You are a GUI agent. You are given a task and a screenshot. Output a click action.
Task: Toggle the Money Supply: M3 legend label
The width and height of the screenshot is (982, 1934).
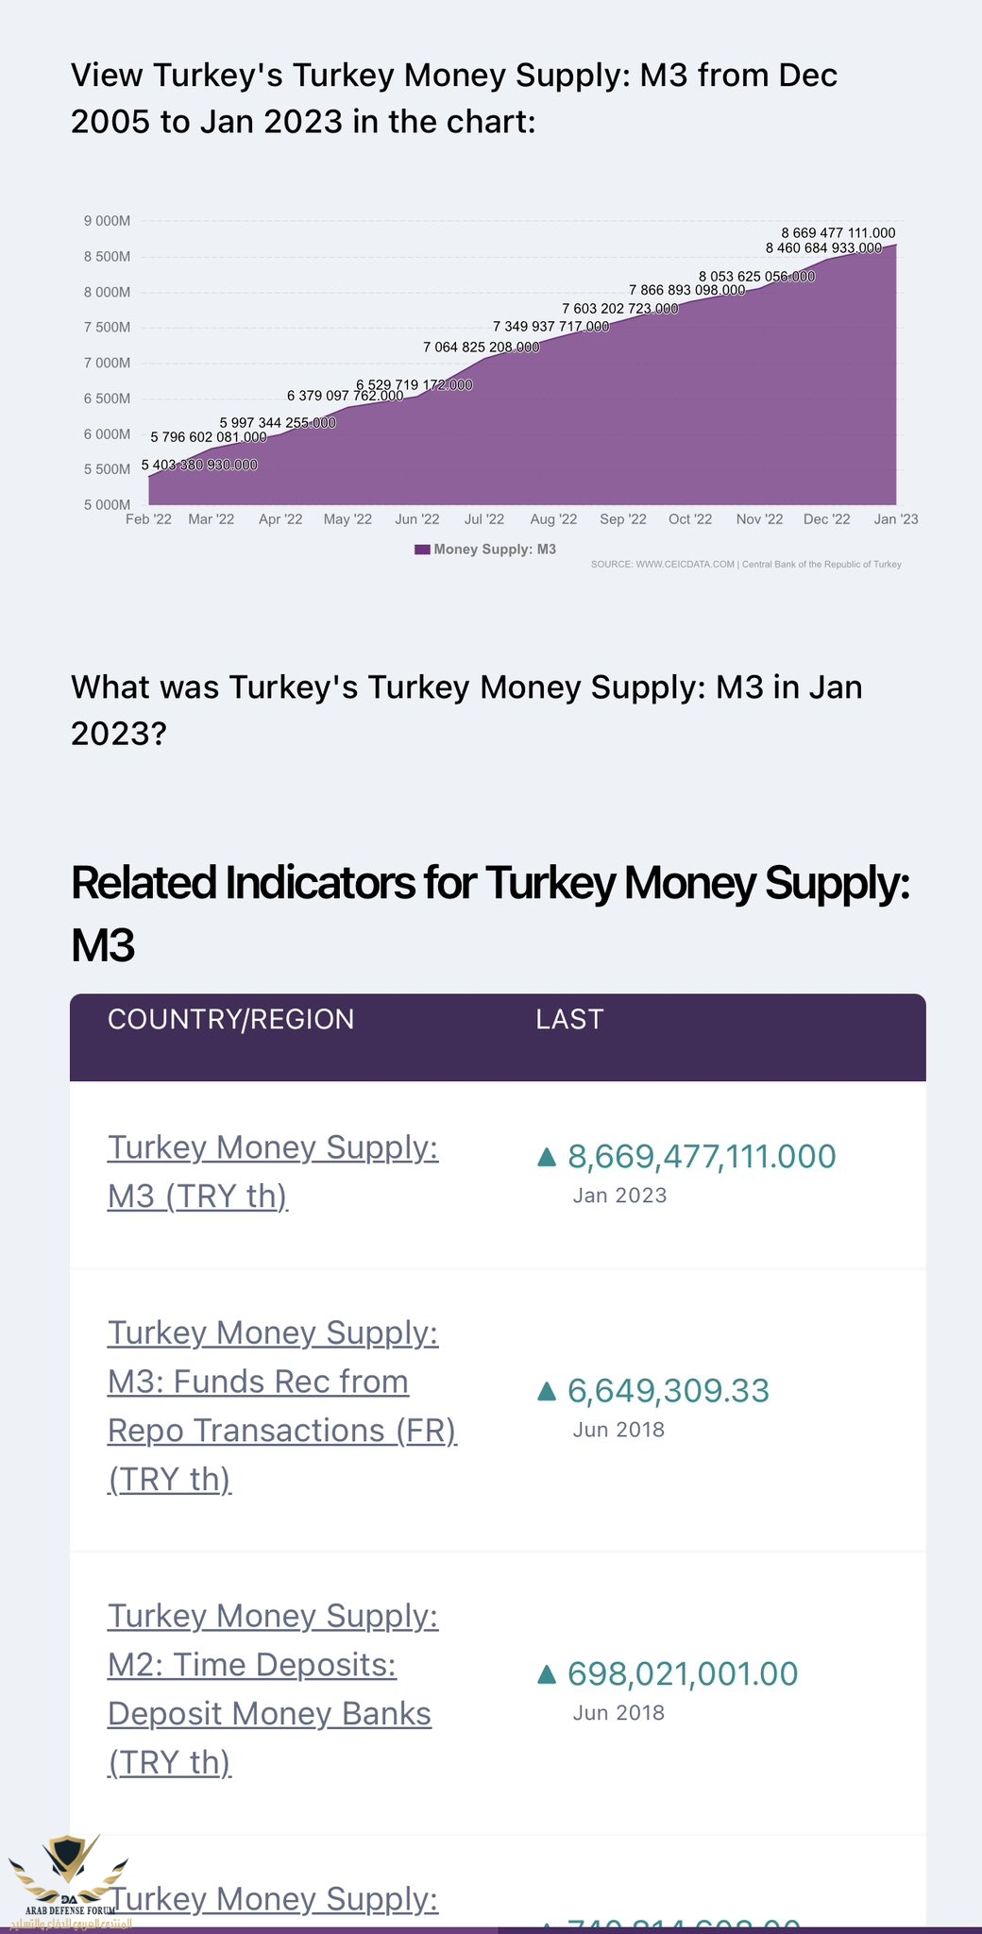click(495, 550)
